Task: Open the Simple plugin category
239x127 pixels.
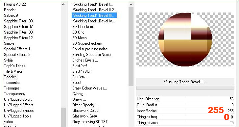Action: coord(9,43)
